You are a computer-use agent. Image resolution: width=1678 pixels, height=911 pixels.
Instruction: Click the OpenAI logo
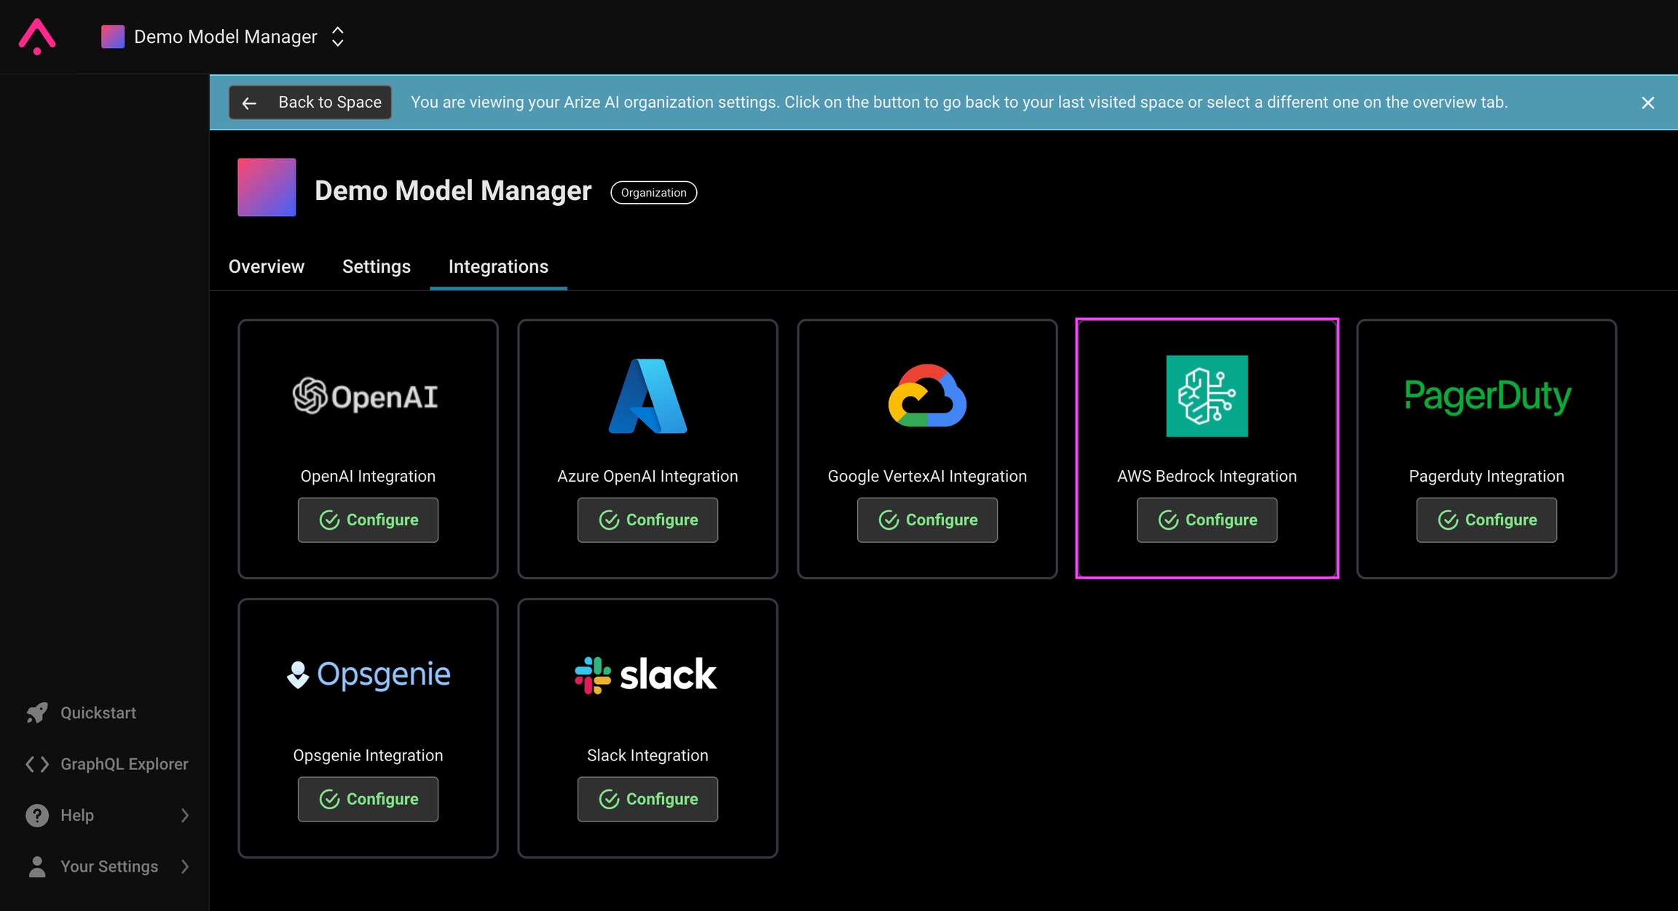[x=366, y=396]
